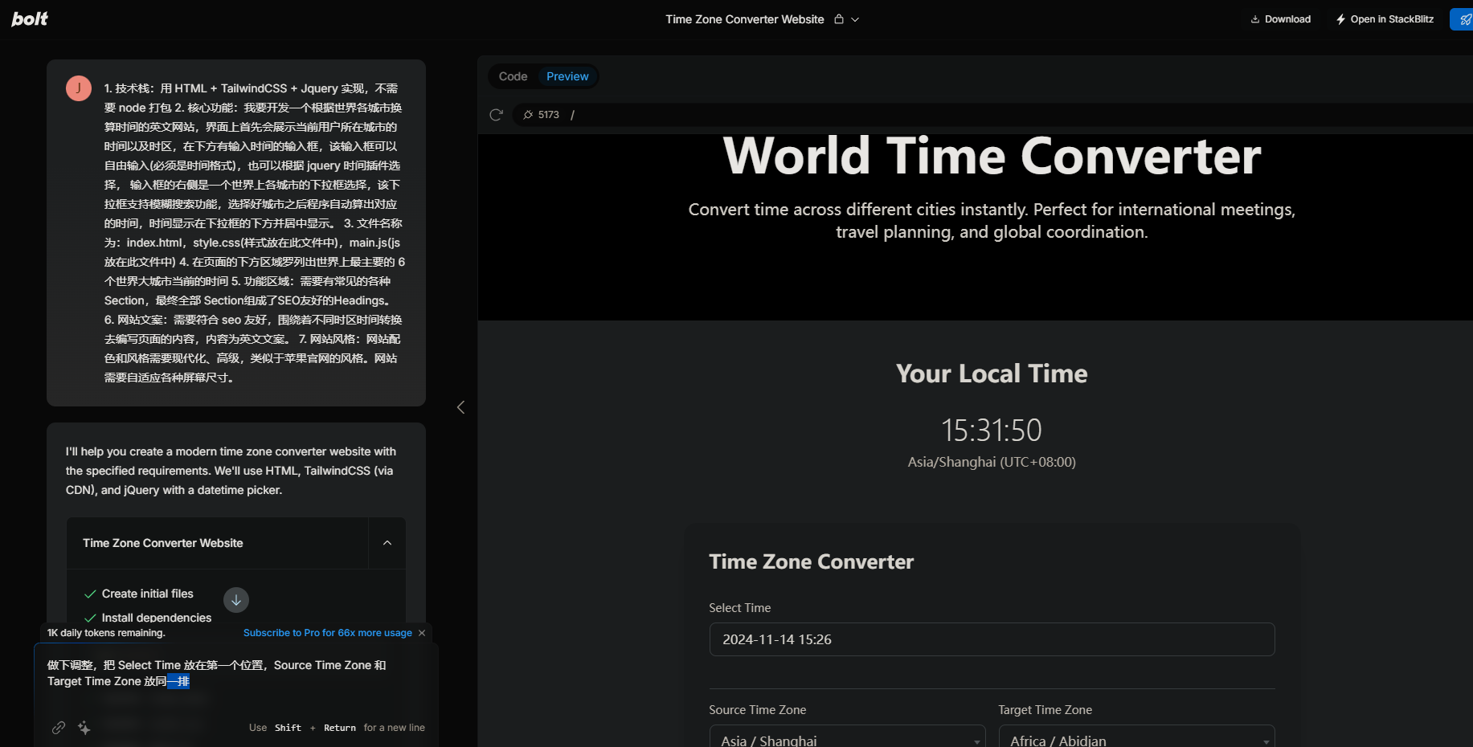Collapse the Time Zone Converter Website artifact
The image size is (1473, 747).
point(387,543)
